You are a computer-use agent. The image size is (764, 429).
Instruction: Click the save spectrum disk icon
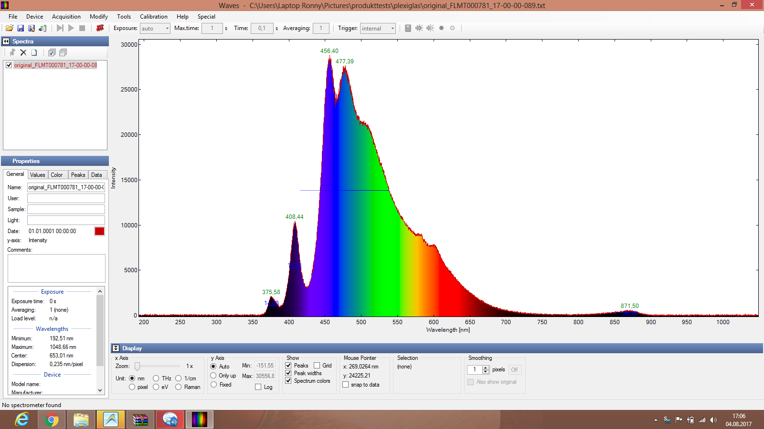(21, 28)
